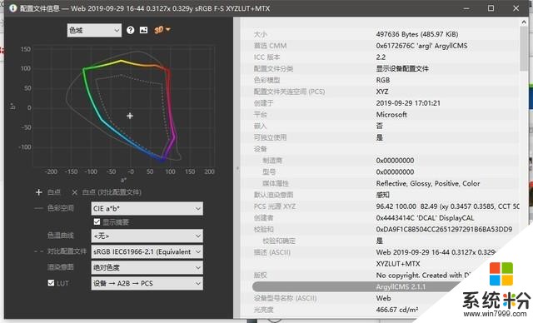
Task: Click the 感知 default rendering intent value
Action: pos(383,195)
